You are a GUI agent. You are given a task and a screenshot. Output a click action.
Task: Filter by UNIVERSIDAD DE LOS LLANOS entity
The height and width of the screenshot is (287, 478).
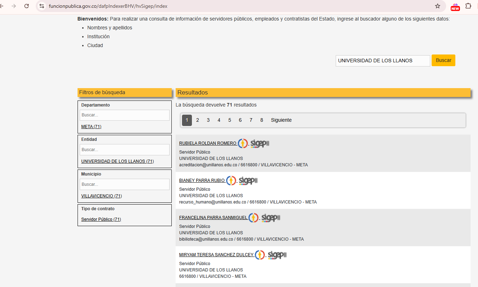(x=117, y=161)
